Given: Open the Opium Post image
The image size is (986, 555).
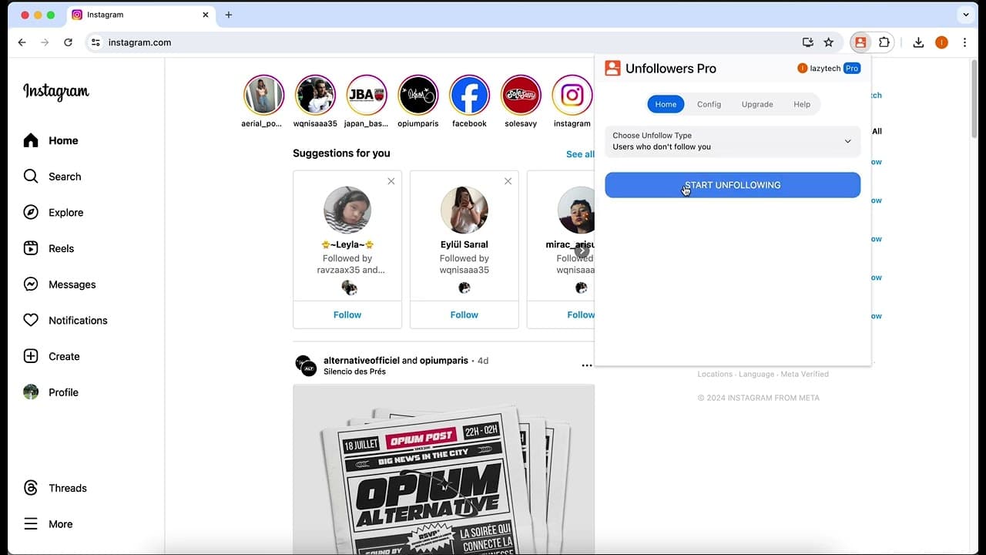Looking at the screenshot, I should (444, 469).
